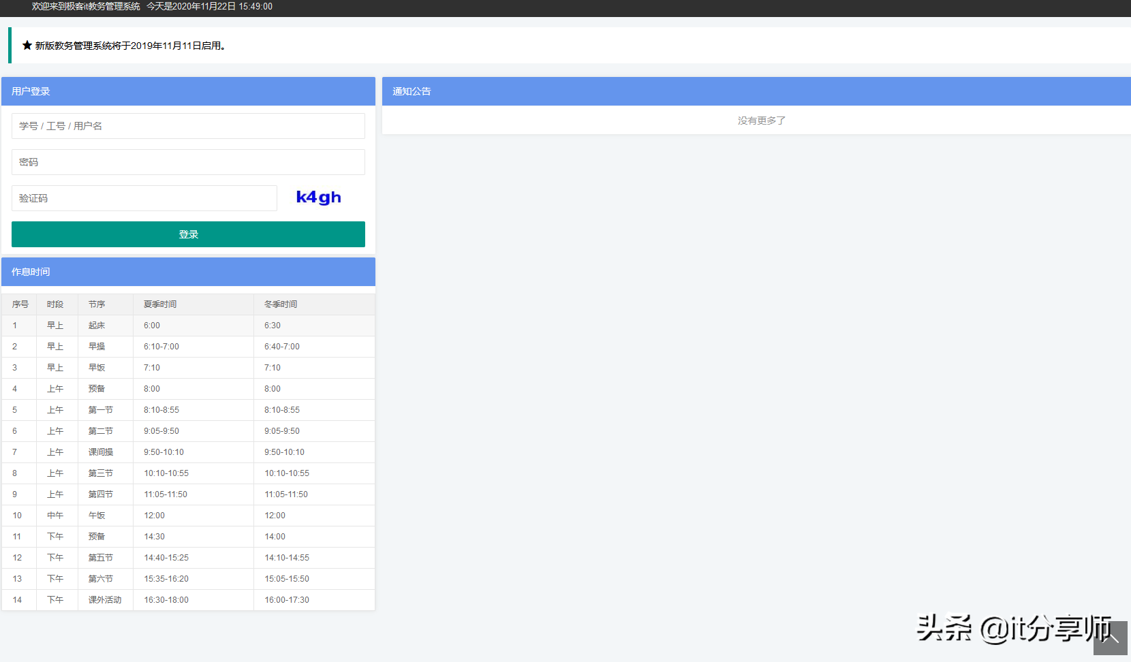Screen dimensions: 1131x662
Task: Click the welcome text 欢迎来到极客it教务管理系统
Action: (84, 7)
